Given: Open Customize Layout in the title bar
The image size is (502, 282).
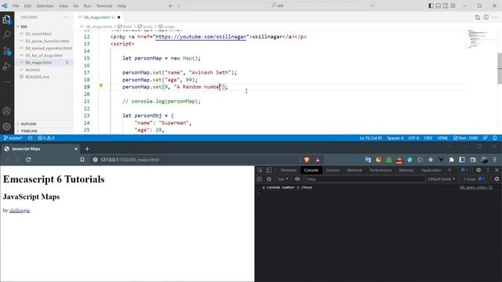Looking at the screenshot, I should coord(453,5).
